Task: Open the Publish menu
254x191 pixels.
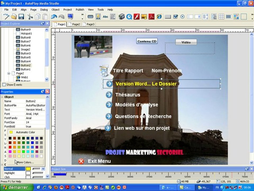Action: pyautogui.click(x=80, y=10)
